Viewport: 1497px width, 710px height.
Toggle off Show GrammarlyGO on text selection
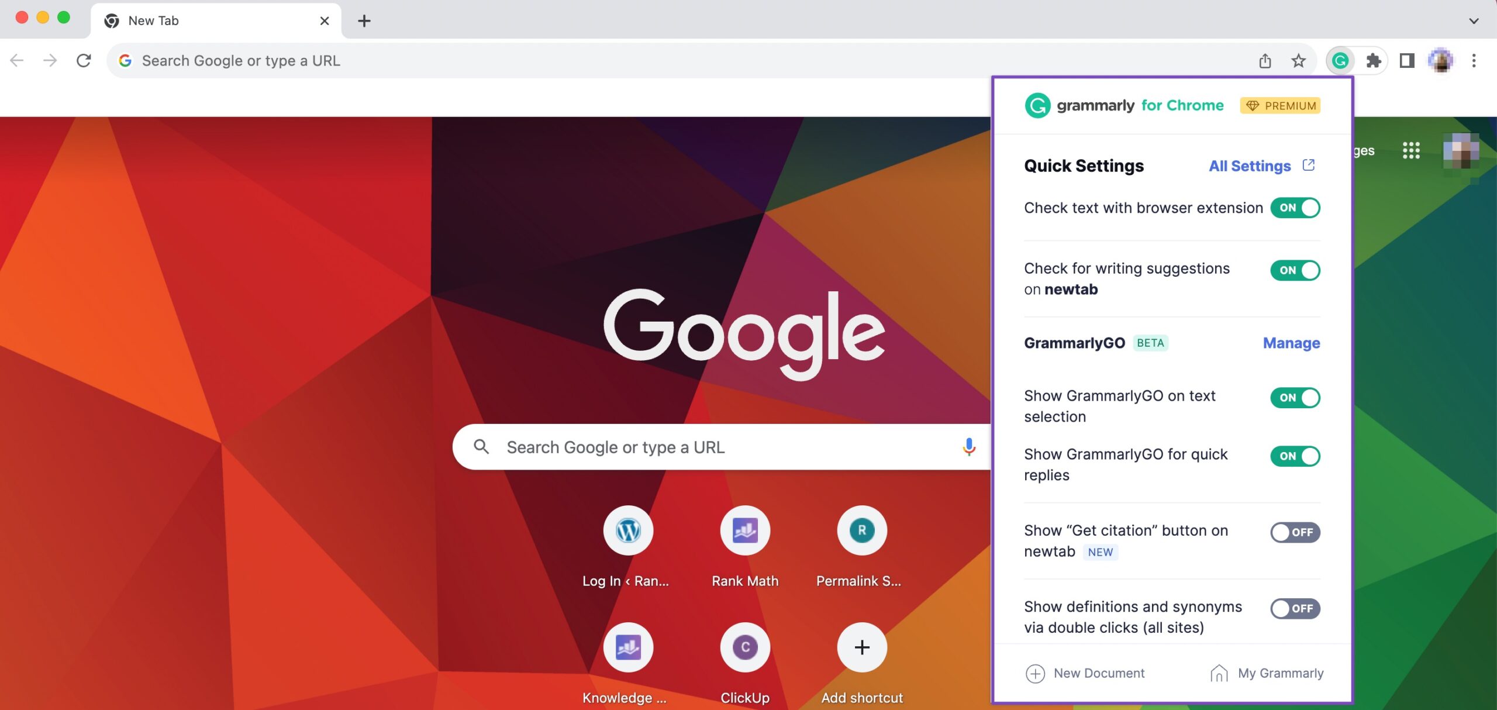(1295, 397)
